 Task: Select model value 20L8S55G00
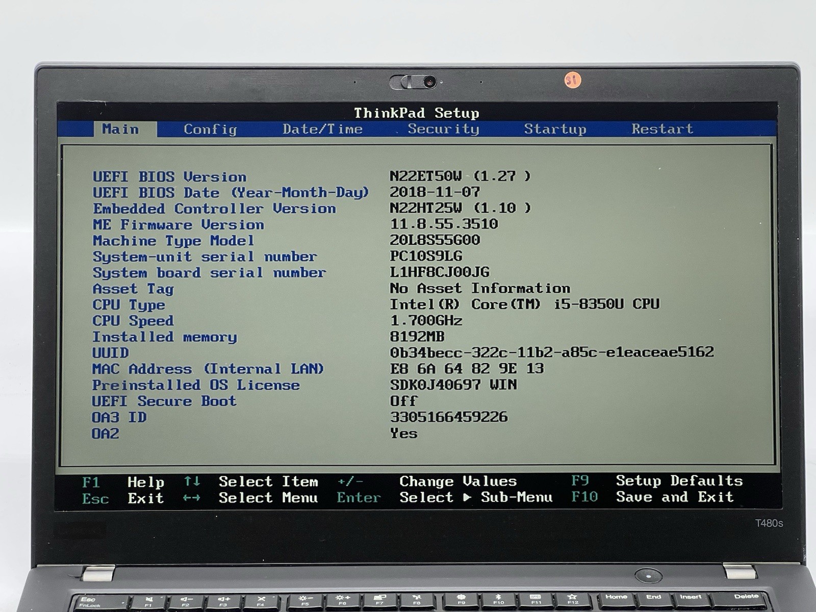(x=435, y=240)
